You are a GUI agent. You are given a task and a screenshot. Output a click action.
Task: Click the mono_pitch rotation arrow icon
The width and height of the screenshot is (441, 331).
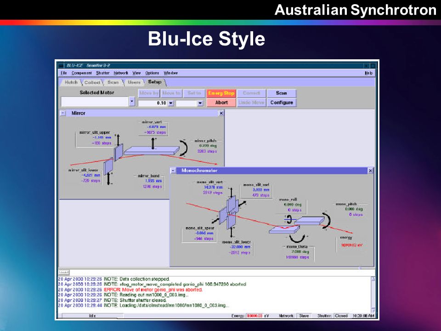click(x=327, y=222)
